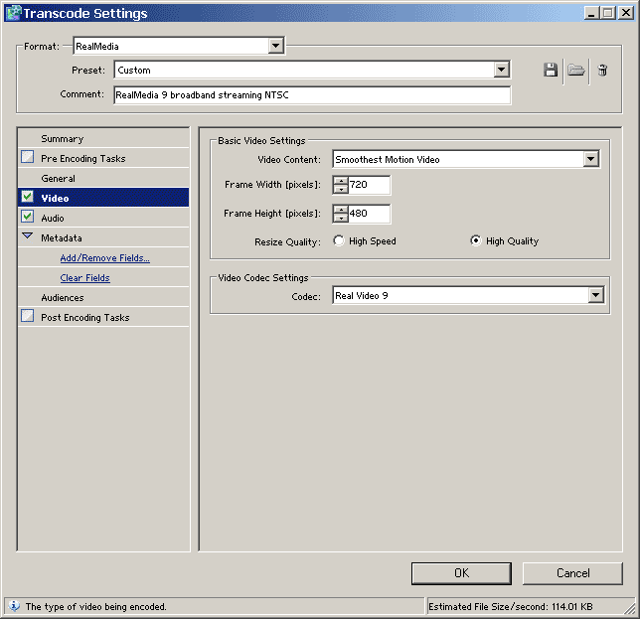Increase Frame Height with up arrow
Viewport: 640px width, 619px height.
pyautogui.click(x=341, y=209)
